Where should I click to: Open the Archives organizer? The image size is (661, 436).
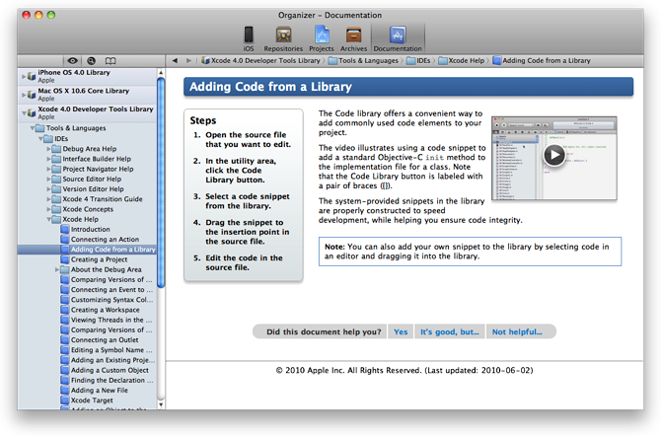click(354, 38)
